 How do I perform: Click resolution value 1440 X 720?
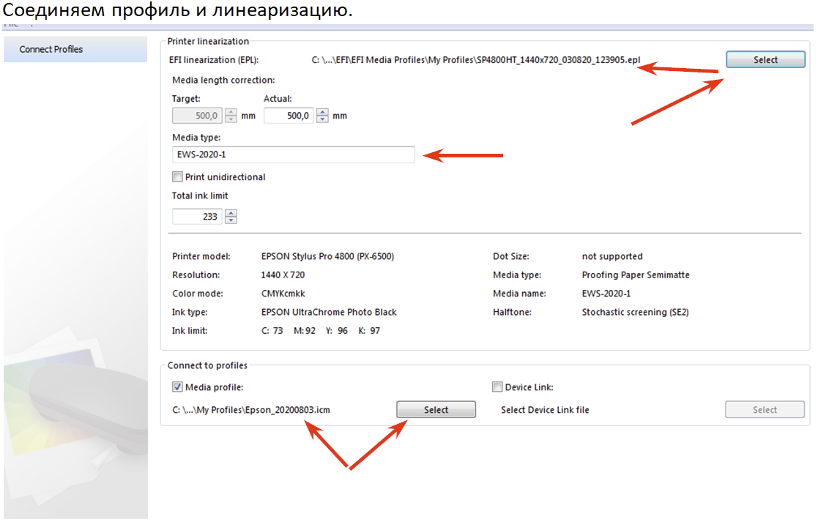pyautogui.click(x=283, y=275)
